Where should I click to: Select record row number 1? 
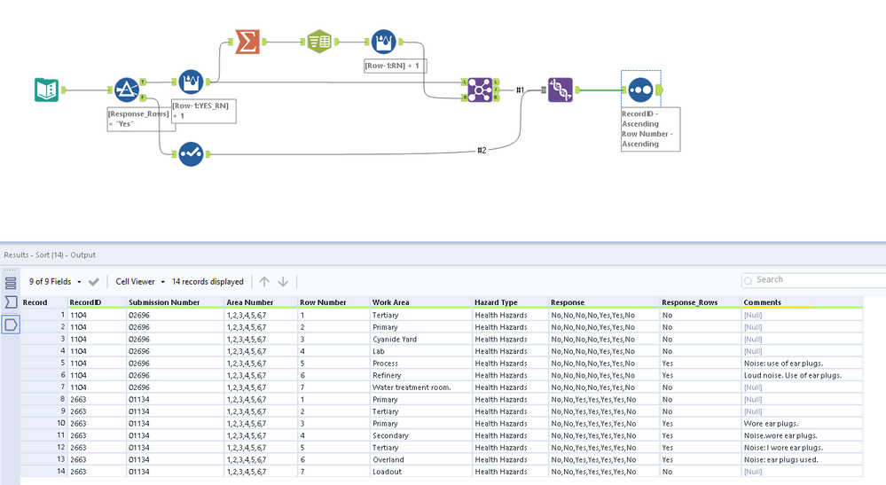44,315
